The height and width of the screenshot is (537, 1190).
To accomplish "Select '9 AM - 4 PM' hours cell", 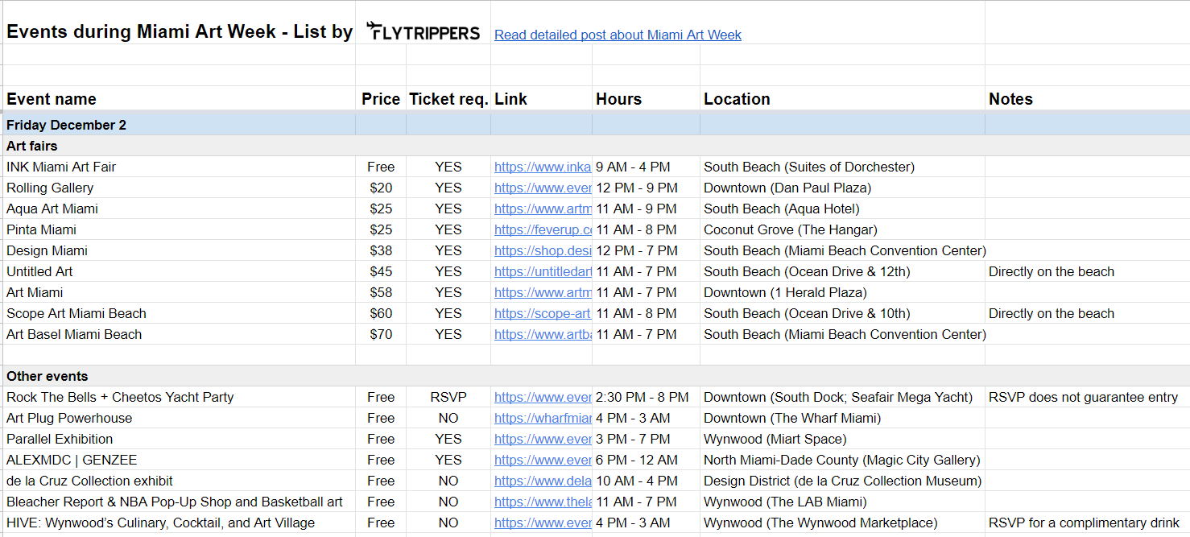I will 646,167.
